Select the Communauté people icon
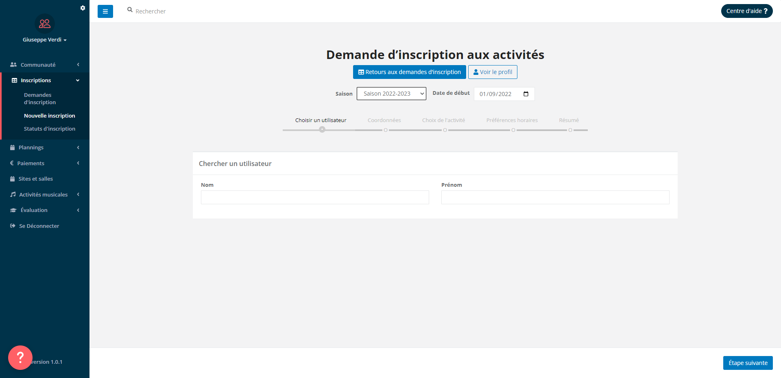The image size is (781, 378). 13,64
